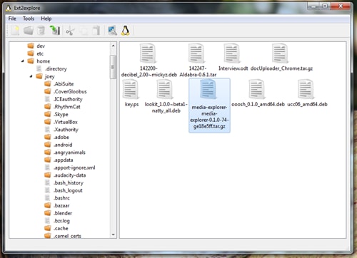The width and height of the screenshot is (357, 258).
Task: Click the green arrow save-to-disk icon
Action: (55, 31)
